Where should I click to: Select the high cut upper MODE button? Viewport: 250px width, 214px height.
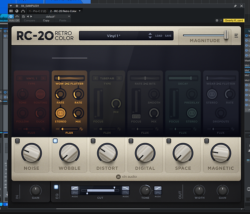pyautogui.click(x=126, y=188)
